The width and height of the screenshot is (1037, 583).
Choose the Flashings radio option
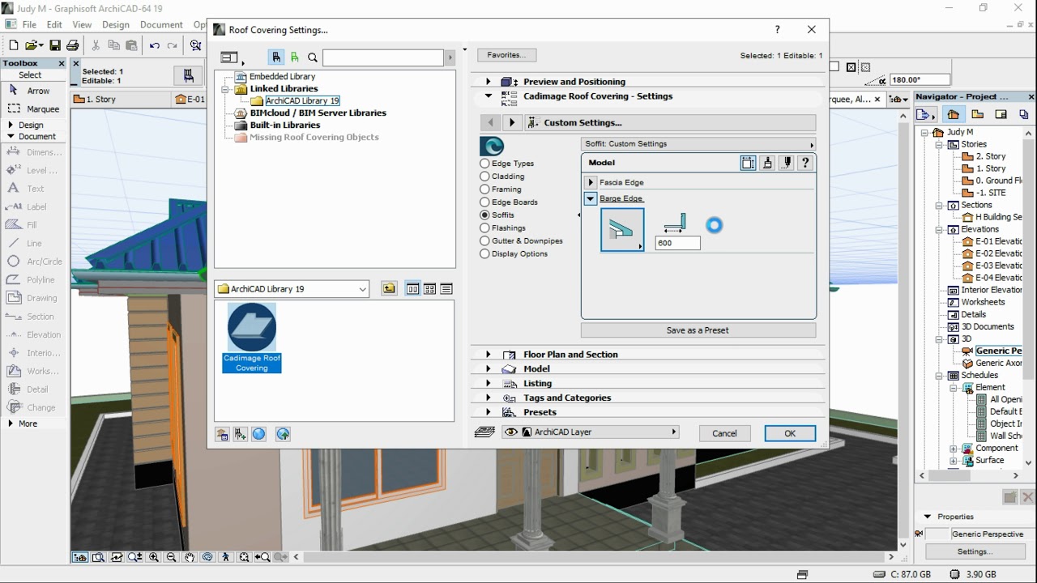(x=485, y=228)
